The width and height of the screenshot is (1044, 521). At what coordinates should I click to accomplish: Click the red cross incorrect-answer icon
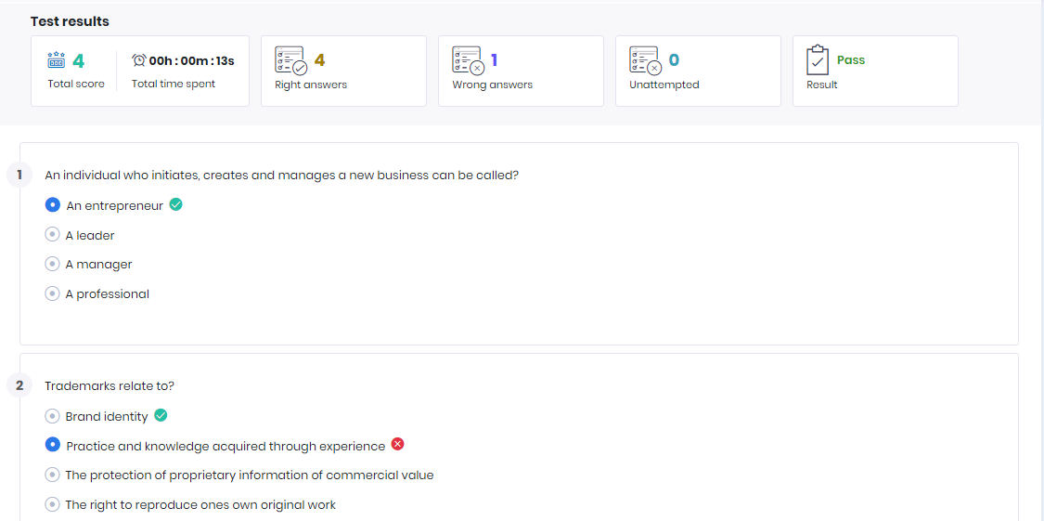click(x=397, y=444)
